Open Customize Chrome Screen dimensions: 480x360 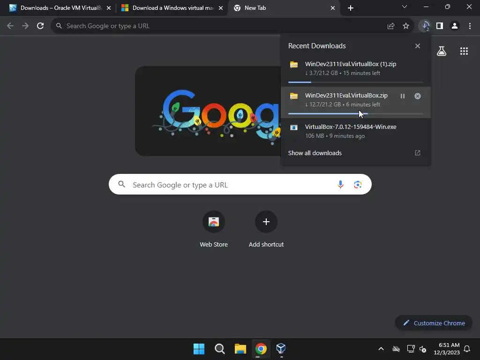tap(434, 323)
